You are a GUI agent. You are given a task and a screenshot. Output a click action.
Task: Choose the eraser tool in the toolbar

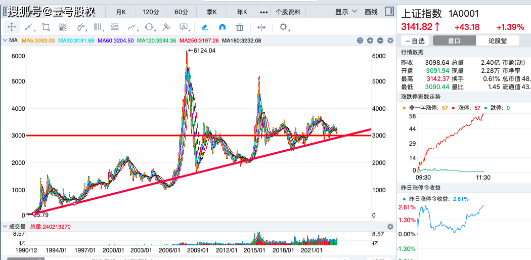205,27
